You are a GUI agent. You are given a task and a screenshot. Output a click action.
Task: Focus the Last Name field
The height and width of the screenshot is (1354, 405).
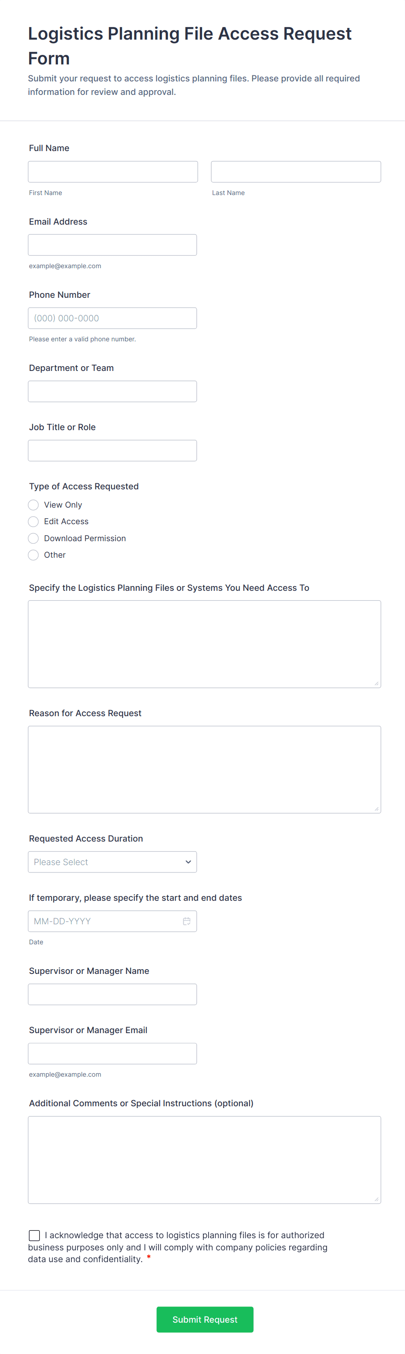[296, 172]
